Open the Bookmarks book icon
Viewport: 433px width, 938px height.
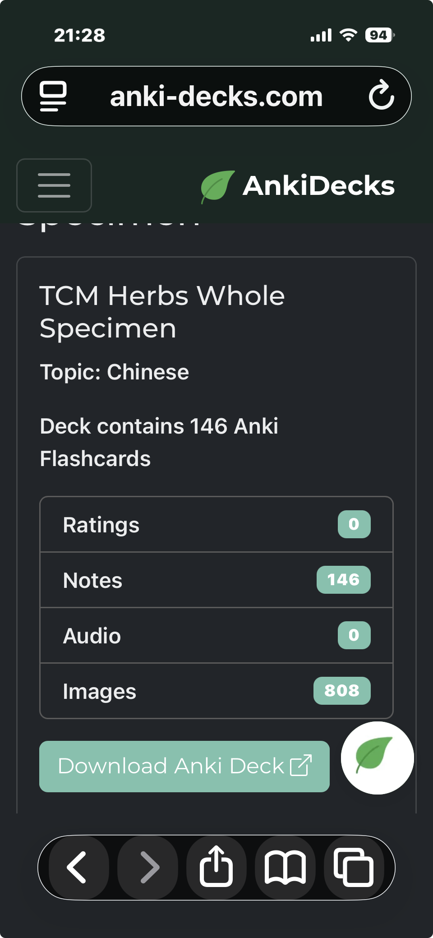pyautogui.click(x=285, y=867)
